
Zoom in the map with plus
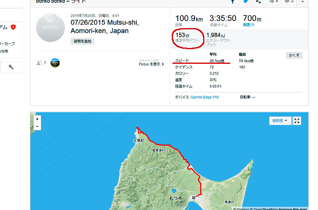pos(37,119)
